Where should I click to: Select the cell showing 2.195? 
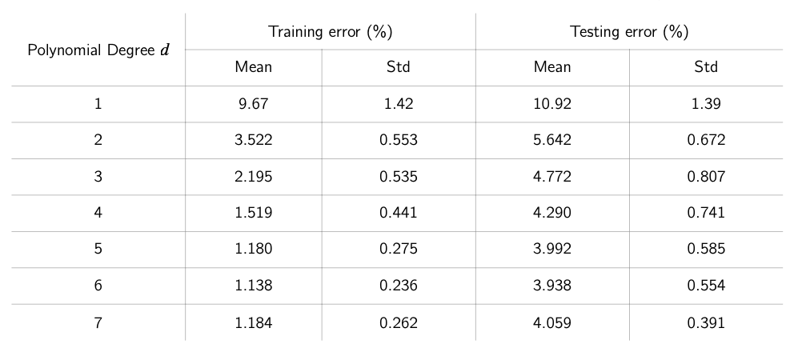coord(253,177)
